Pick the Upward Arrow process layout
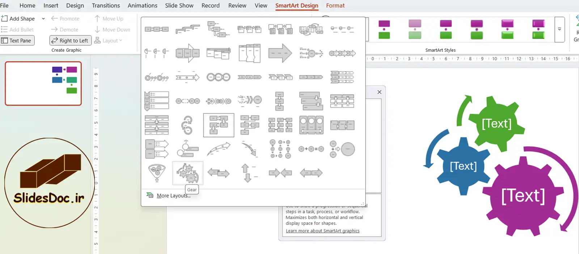Viewport: 579px width, 254px height. point(219,149)
